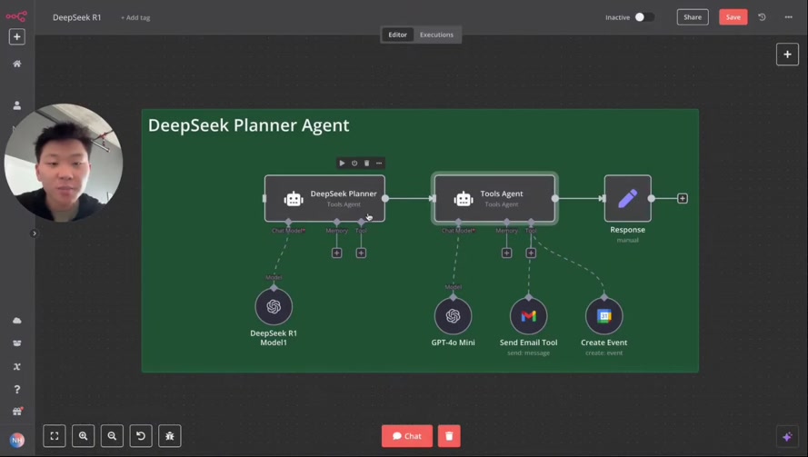Open the cloud icon in sidebar

[17, 321]
